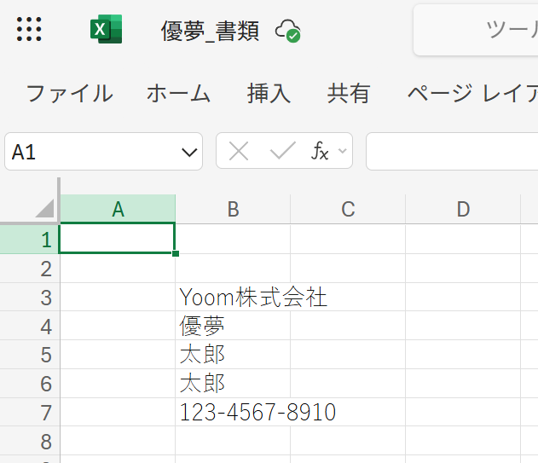Click the search box at top

coord(477,31)
